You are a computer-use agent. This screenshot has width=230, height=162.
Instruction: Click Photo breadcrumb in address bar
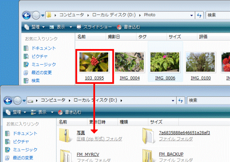point(150,15)
